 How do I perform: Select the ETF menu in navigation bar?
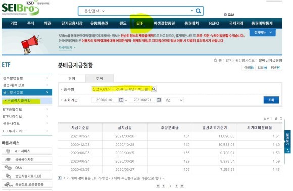pyautogui.click(x=140, y=23)
